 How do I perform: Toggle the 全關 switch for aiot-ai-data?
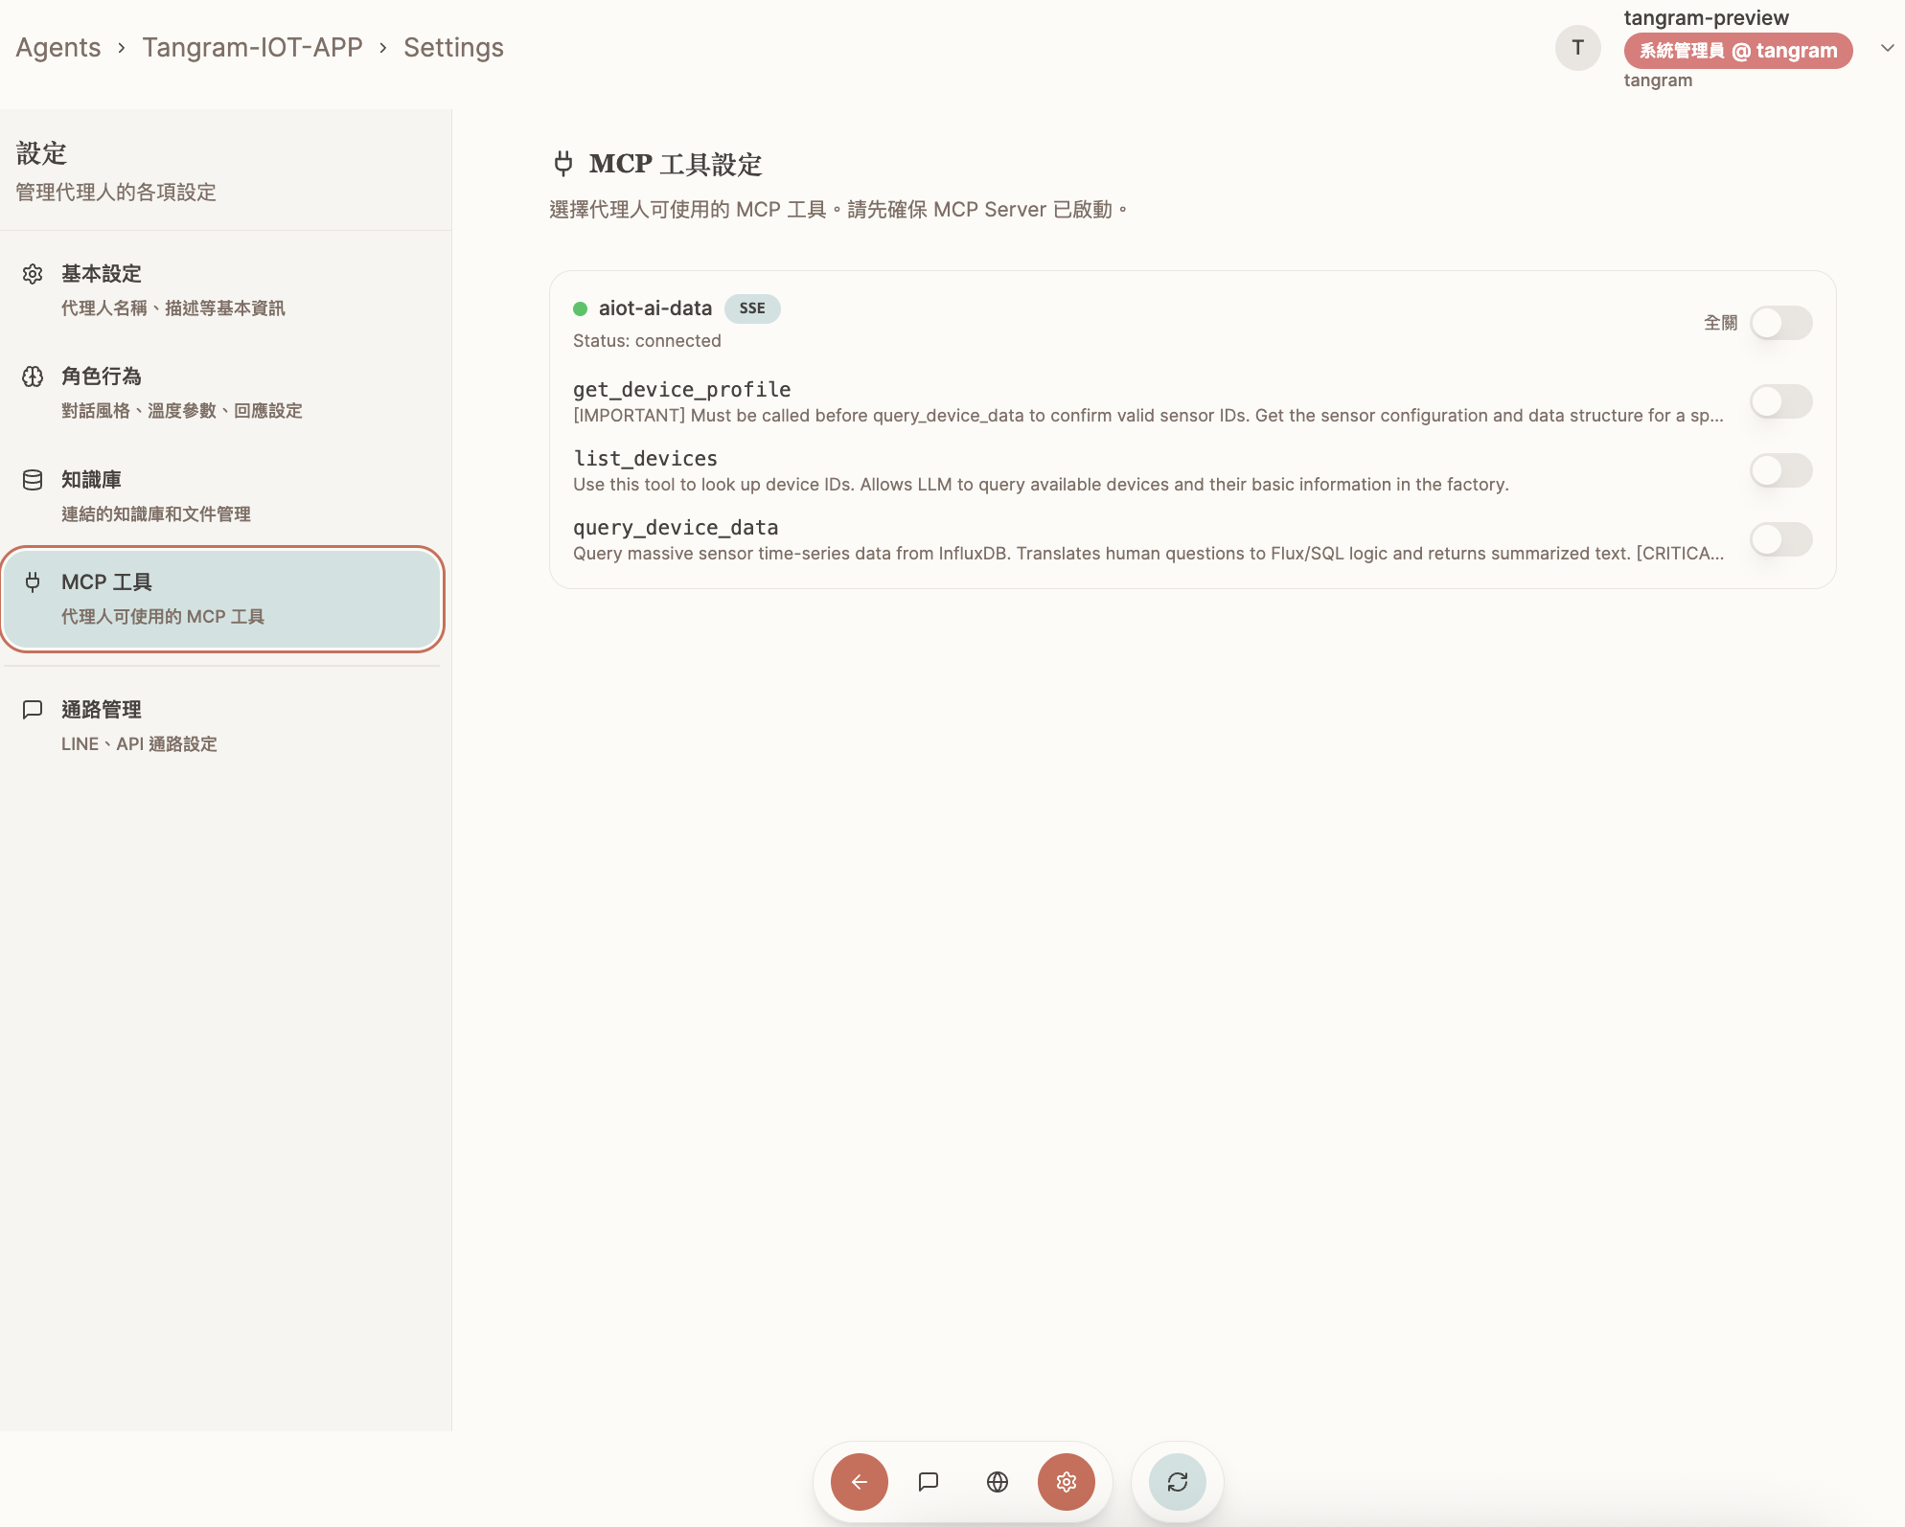click(1780, 323)
